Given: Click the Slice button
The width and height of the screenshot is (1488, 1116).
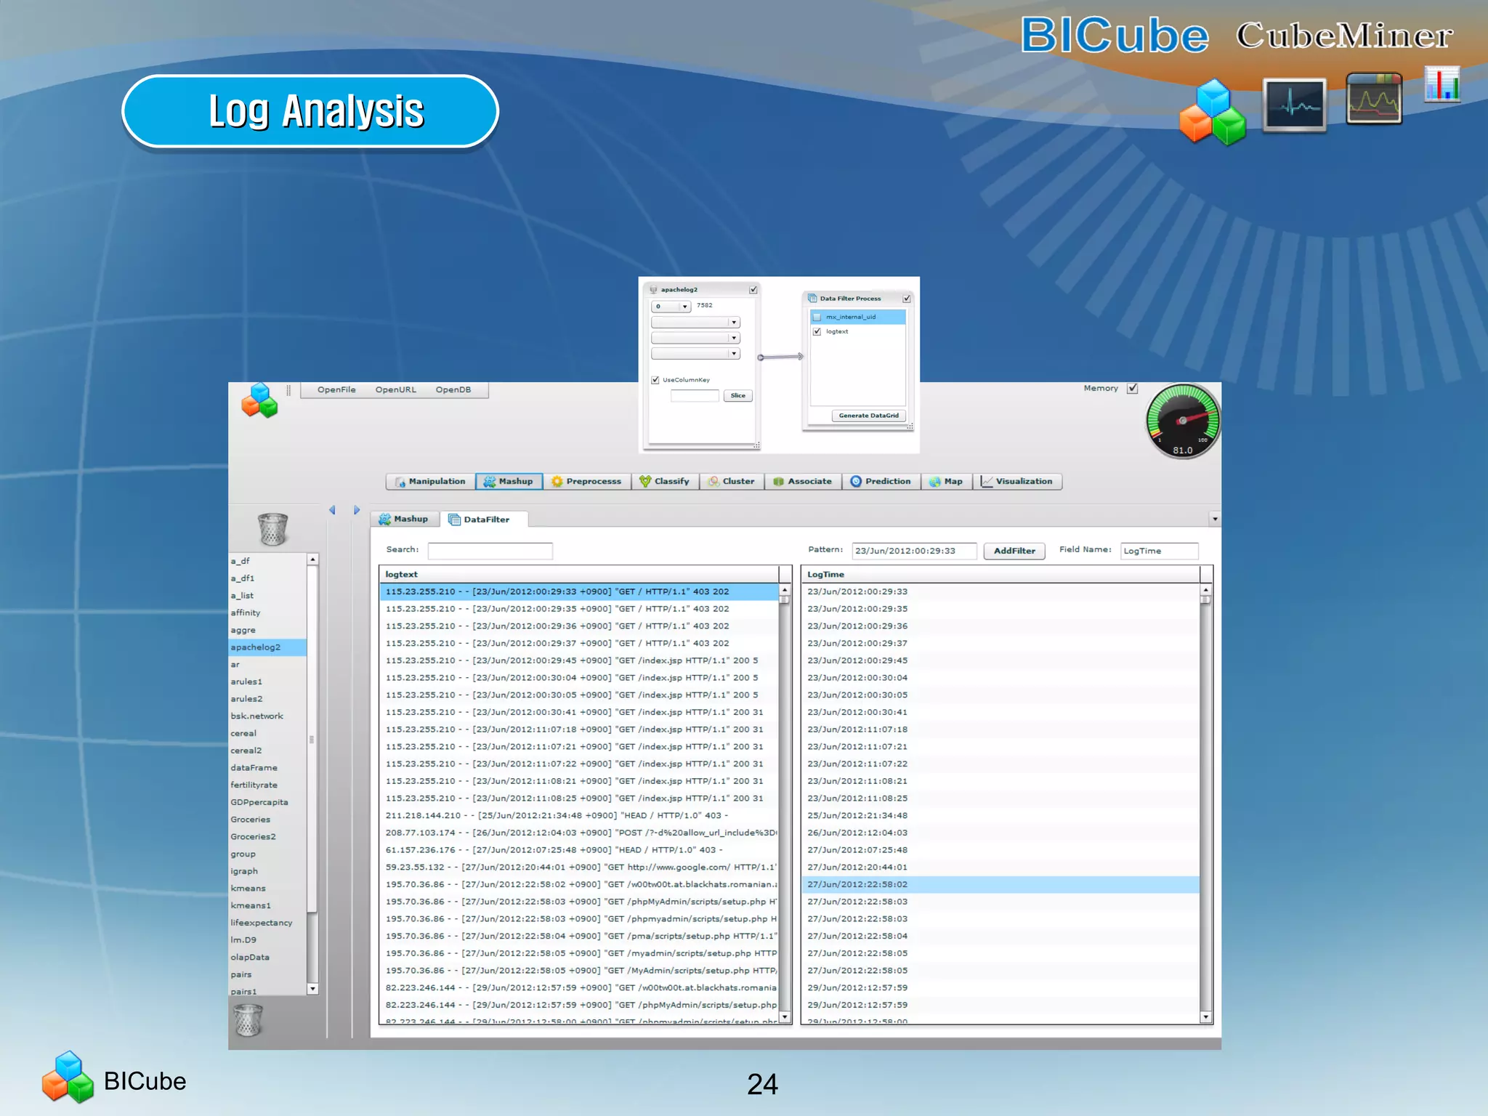Looking at the screenshot, I should 738,395.
